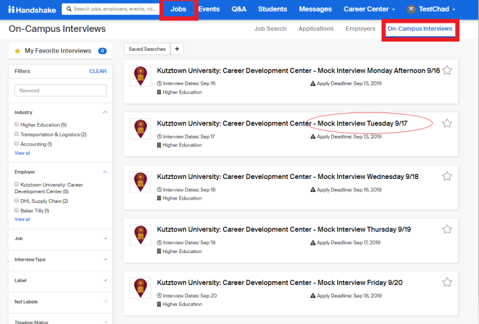Star the Mock Interview Tuesday 9/17 listing

click(x=447, y=123)
